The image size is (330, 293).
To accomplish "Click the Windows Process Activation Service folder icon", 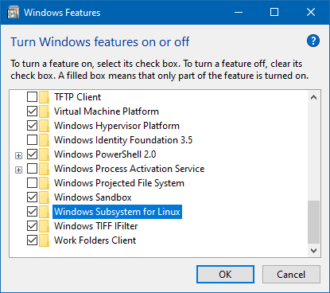I will [44, 169].
